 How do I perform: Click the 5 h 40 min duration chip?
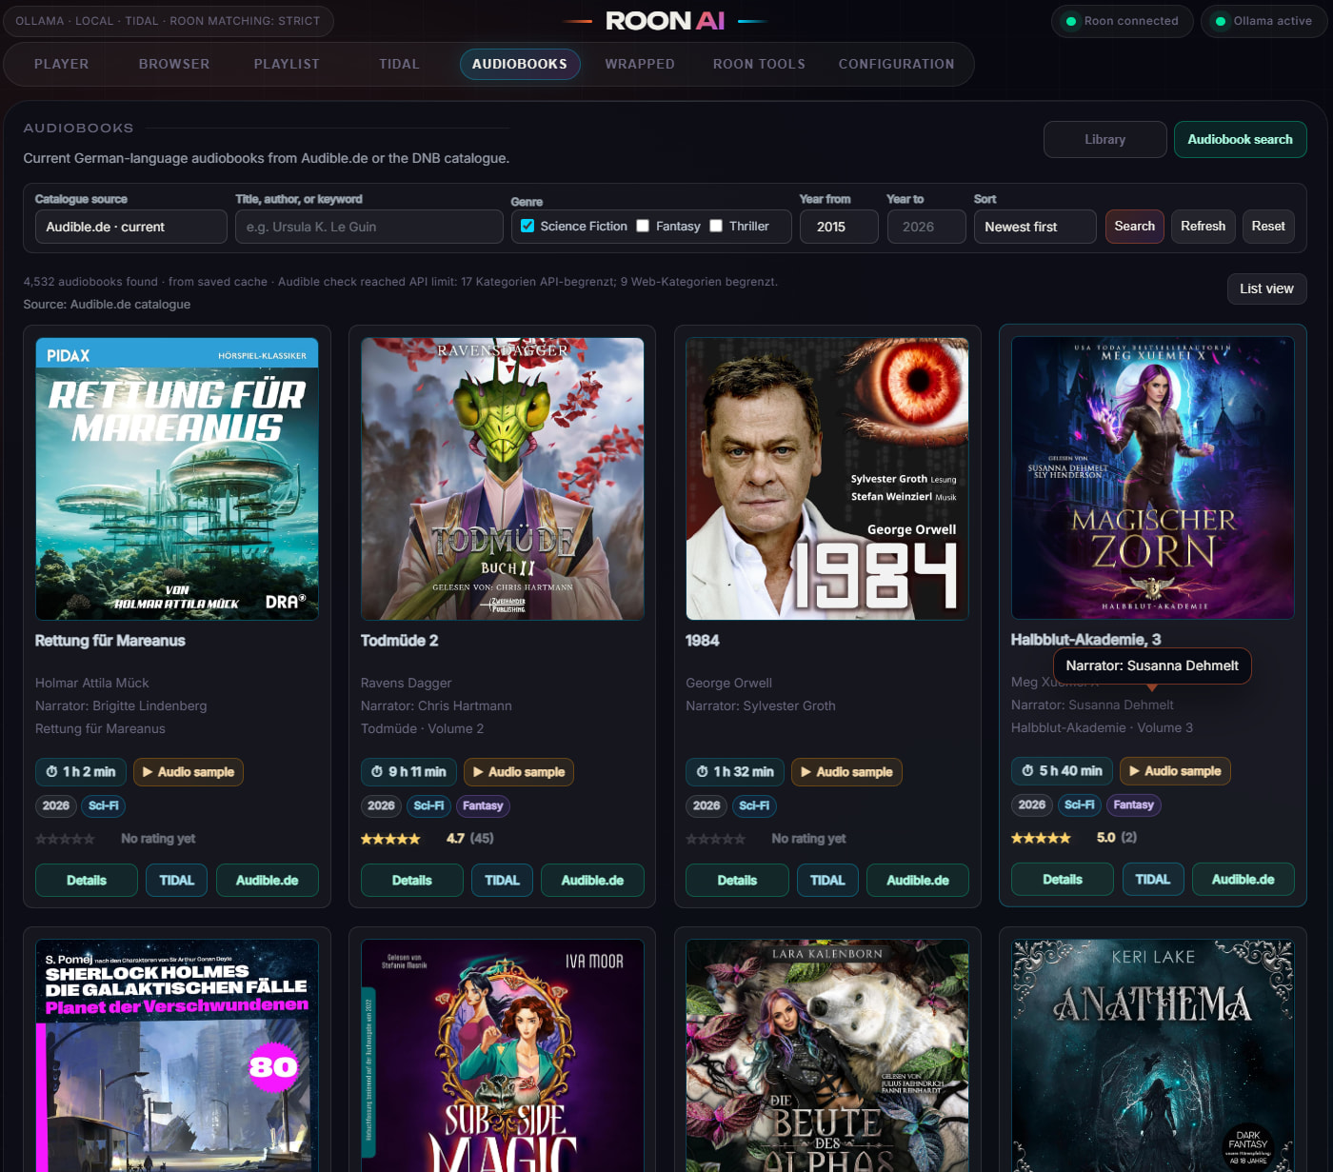coord(1062,771)
